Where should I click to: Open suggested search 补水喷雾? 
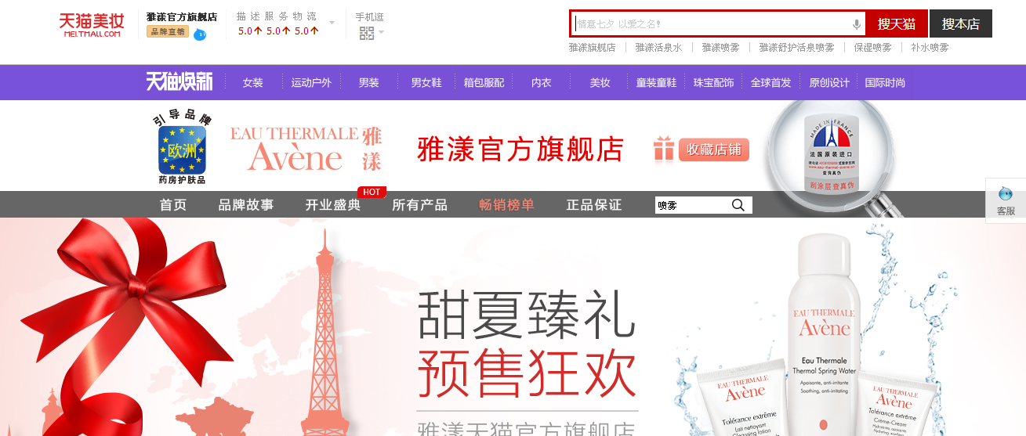930,48
